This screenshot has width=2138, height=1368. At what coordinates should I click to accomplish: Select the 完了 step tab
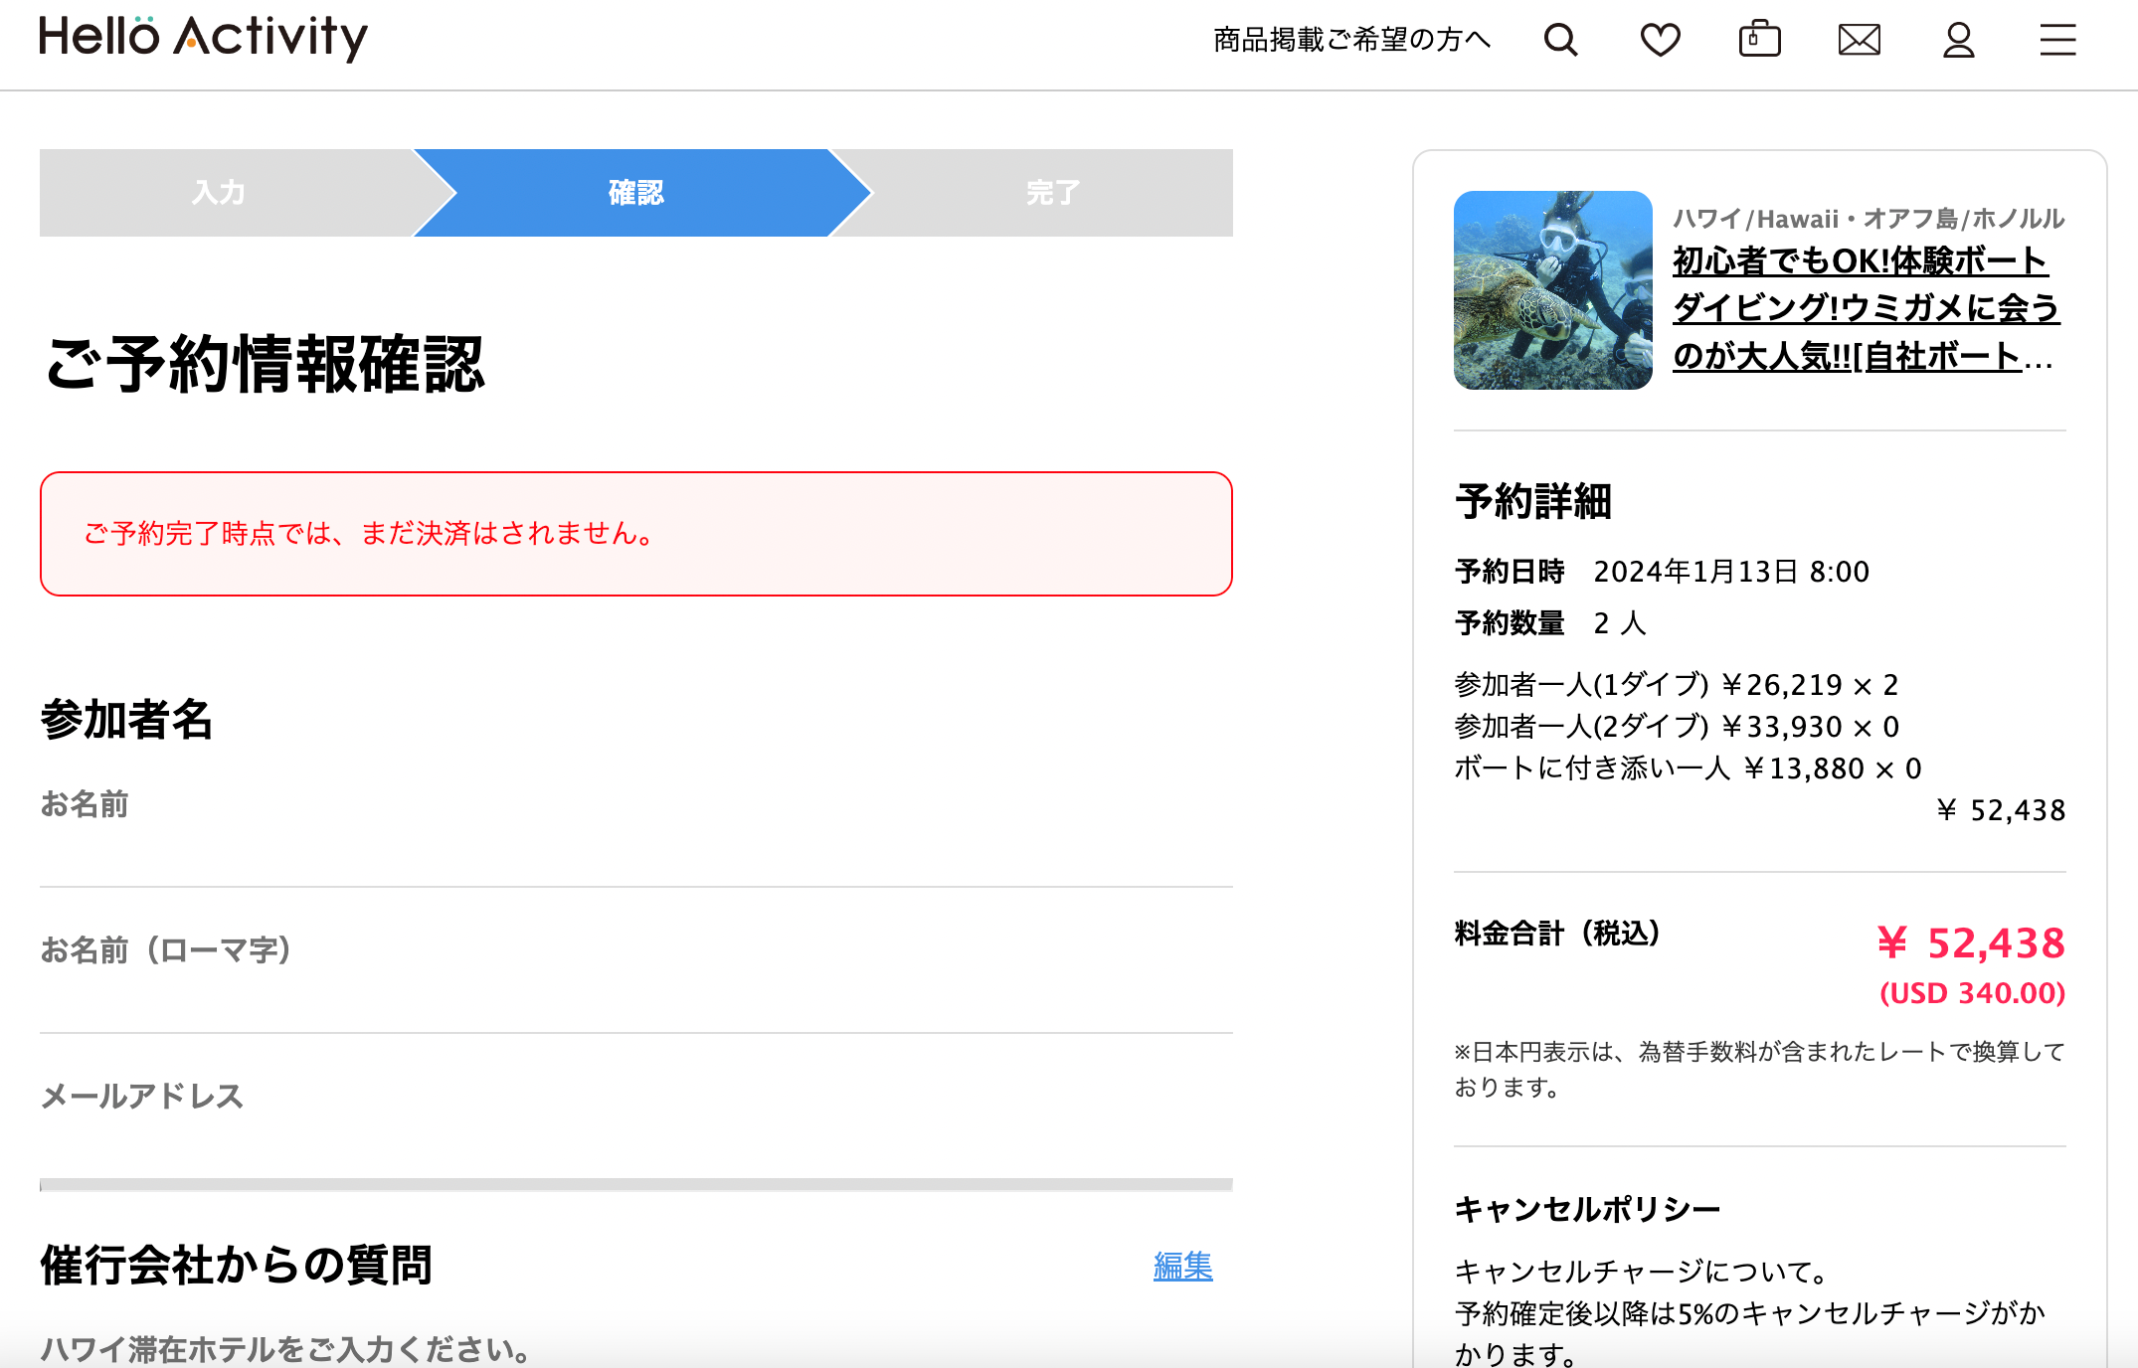(1052, 193)
